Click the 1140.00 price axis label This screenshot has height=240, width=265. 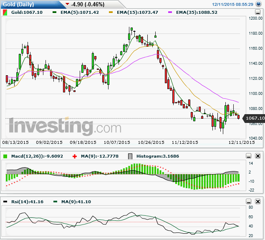255,64
